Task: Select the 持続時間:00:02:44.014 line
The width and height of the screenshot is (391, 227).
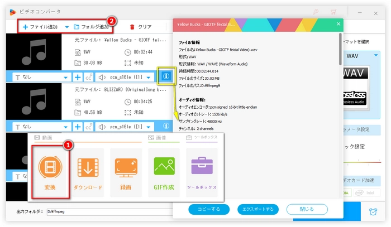Action: (198, 71)
